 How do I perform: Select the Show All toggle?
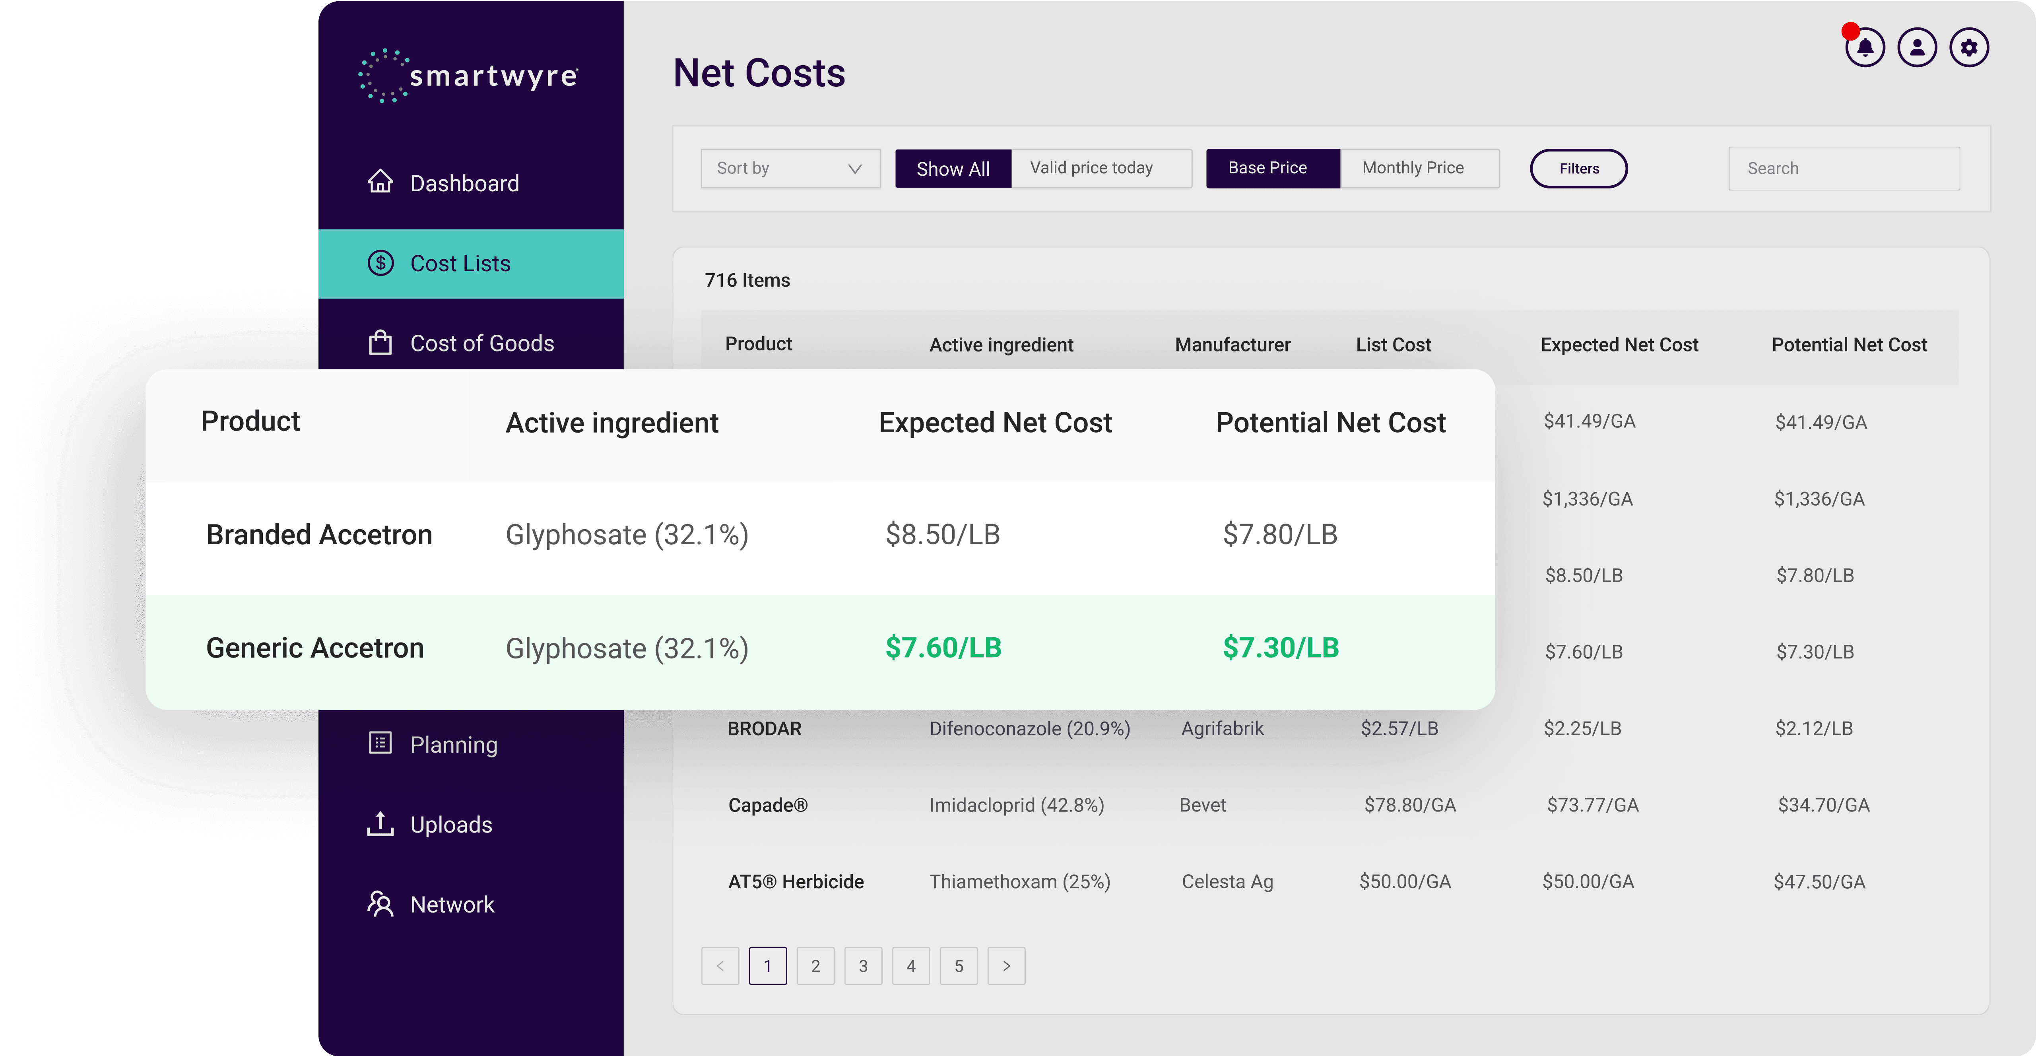tap(952, 168)
